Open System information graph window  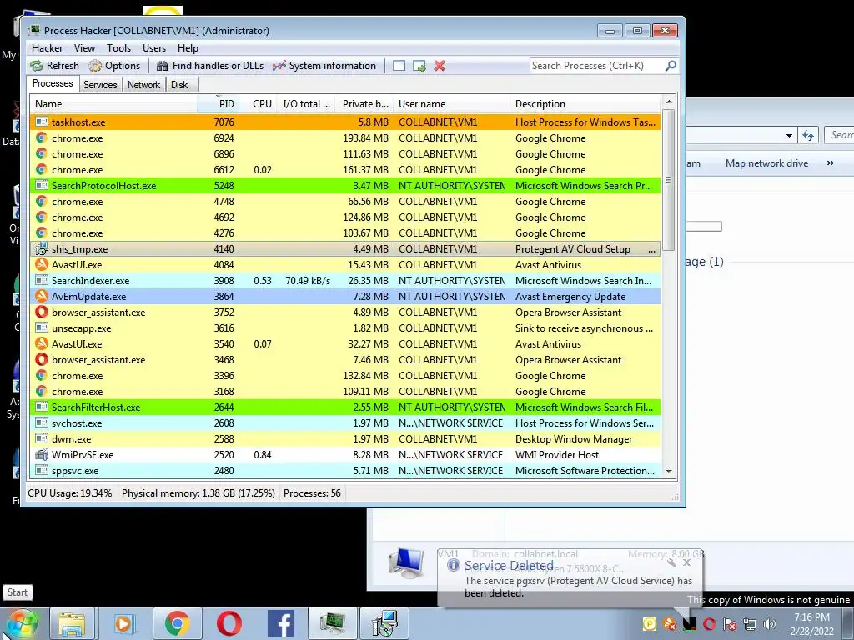tap(324, 66)
